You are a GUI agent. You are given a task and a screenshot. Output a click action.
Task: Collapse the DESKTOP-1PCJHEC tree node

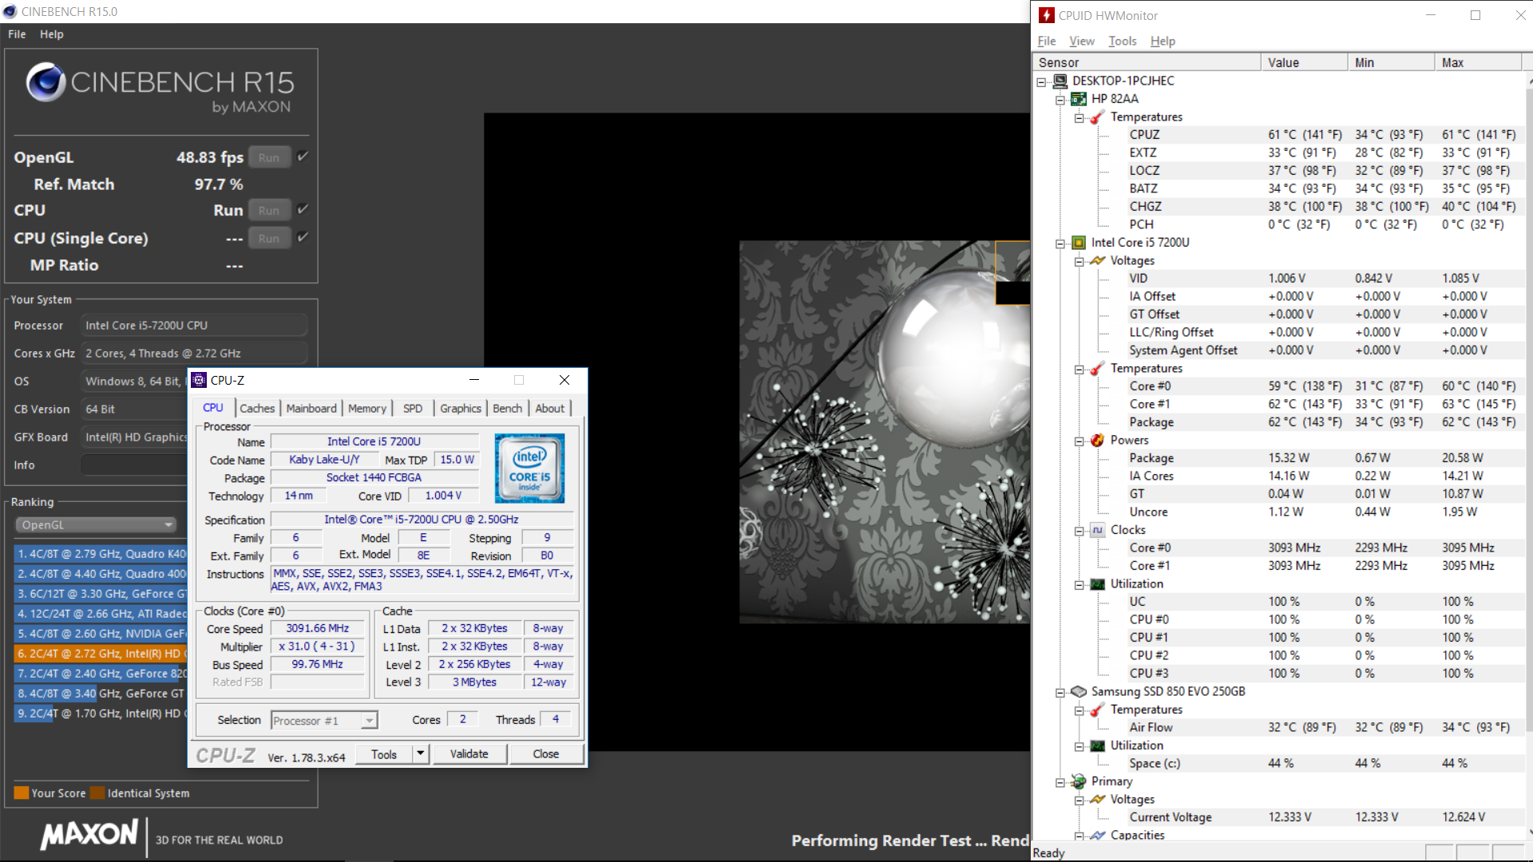coord(1041,81)
